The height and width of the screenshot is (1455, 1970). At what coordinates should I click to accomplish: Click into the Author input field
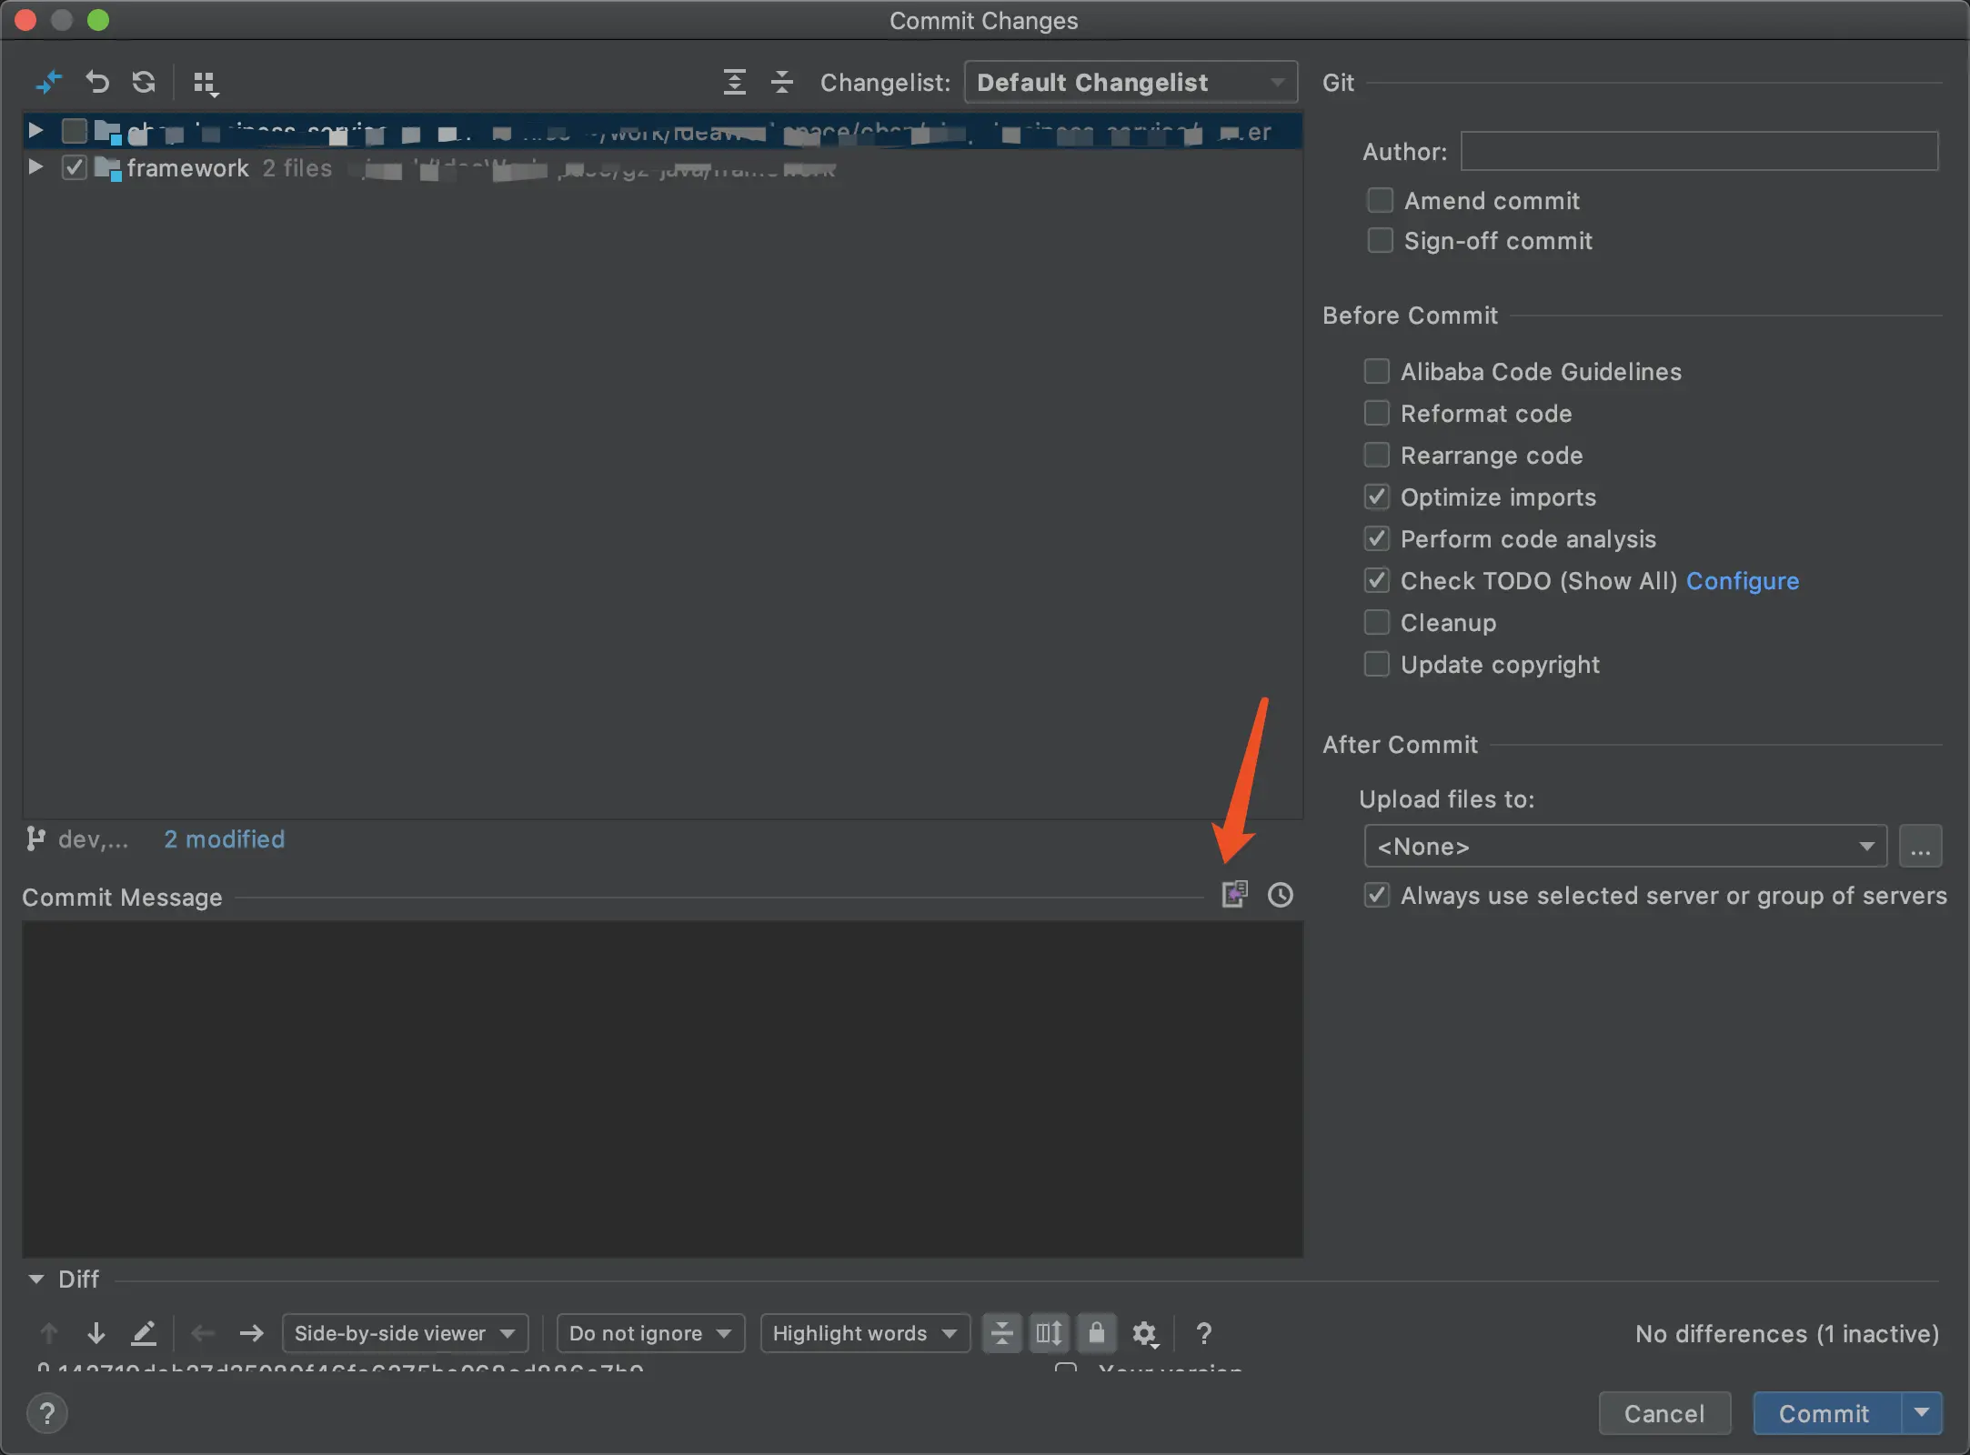pos(1698,151)
